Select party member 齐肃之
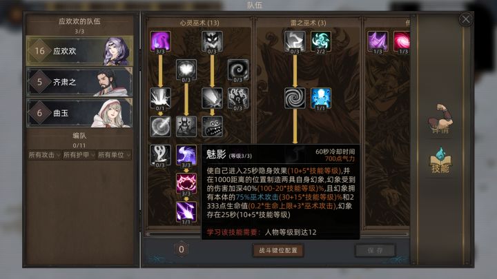The height and width of the screenshot is (279, 497). [79, 82]
